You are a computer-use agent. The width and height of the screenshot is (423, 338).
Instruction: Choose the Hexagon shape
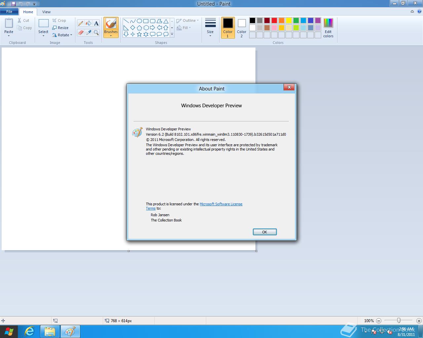pos(146,28)
